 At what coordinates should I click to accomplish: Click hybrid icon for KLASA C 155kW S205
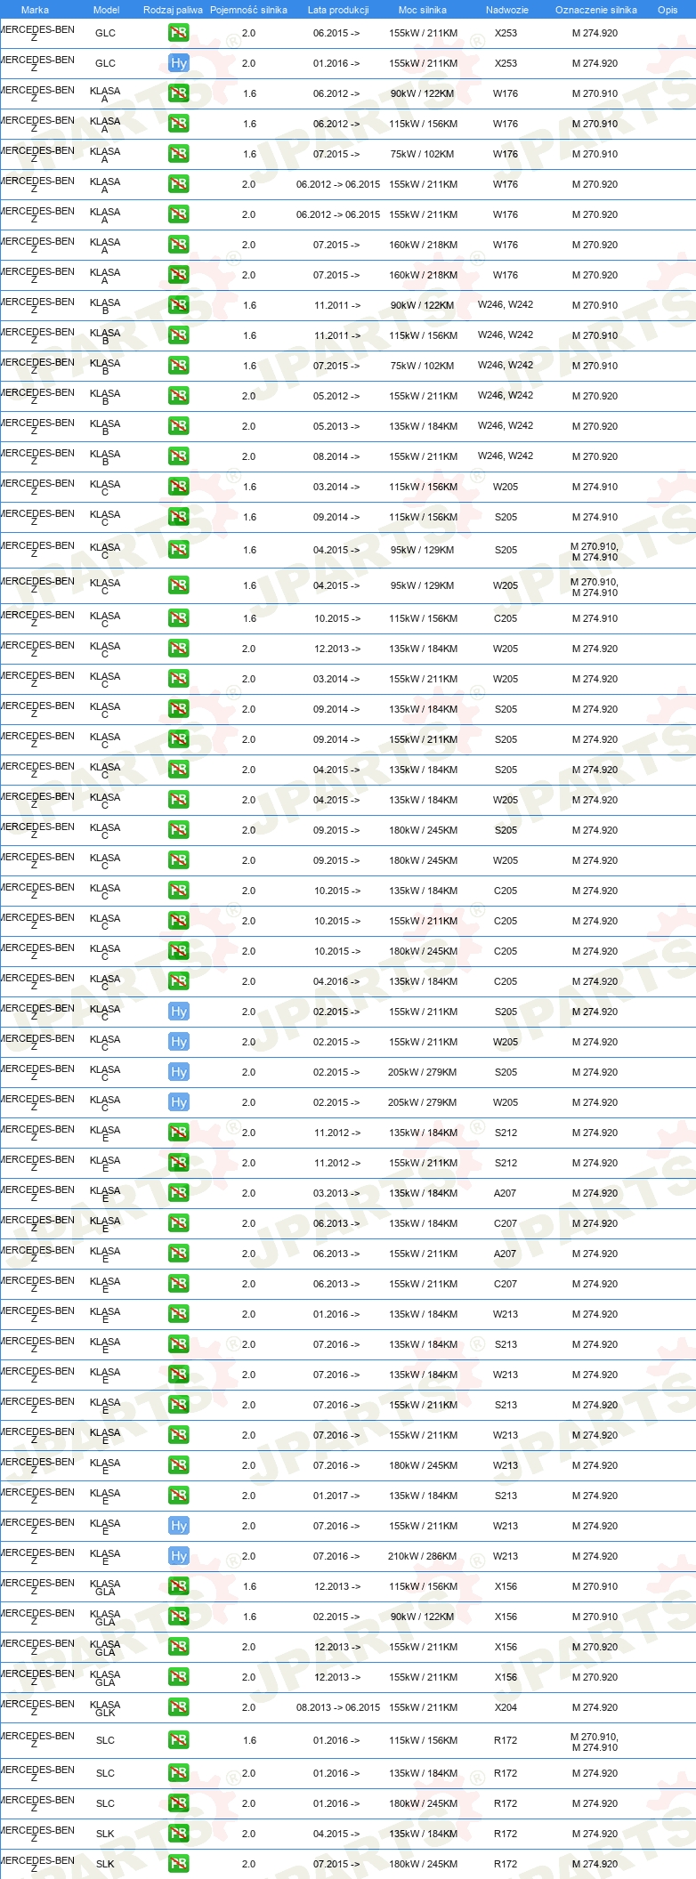point(179,1012)
